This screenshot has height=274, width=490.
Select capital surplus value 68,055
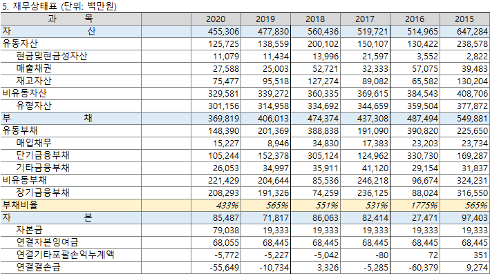(226, 243)
